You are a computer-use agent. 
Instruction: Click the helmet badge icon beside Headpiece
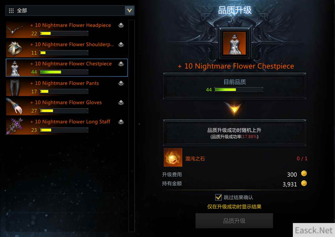(x=121, y=25)
